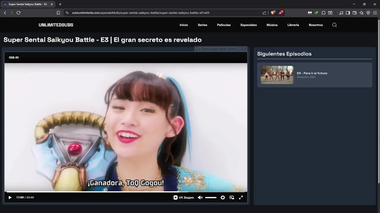Go to the Inicio menu
380x213 pixels.
[184, 25]
